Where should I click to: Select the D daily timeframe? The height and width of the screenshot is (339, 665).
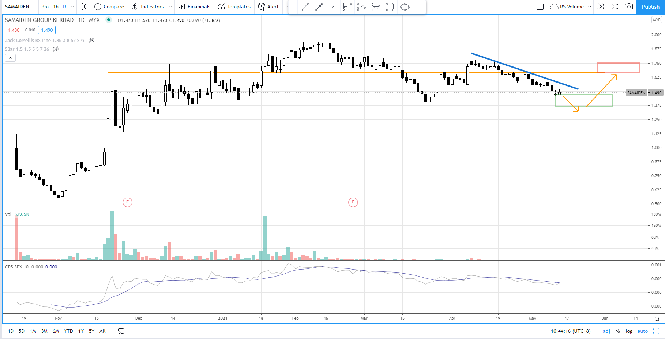click(x=65, y=7)
